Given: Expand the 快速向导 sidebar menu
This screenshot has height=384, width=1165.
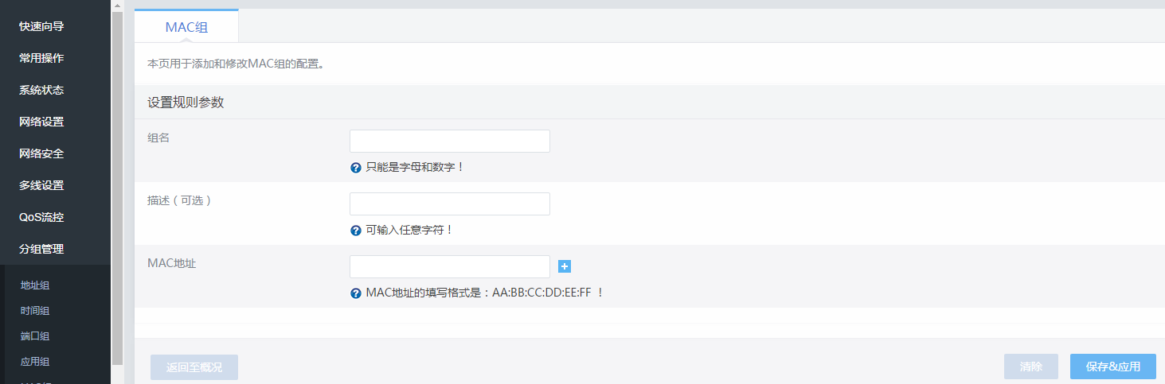Looking at the screenshot, I should [41, 26].
